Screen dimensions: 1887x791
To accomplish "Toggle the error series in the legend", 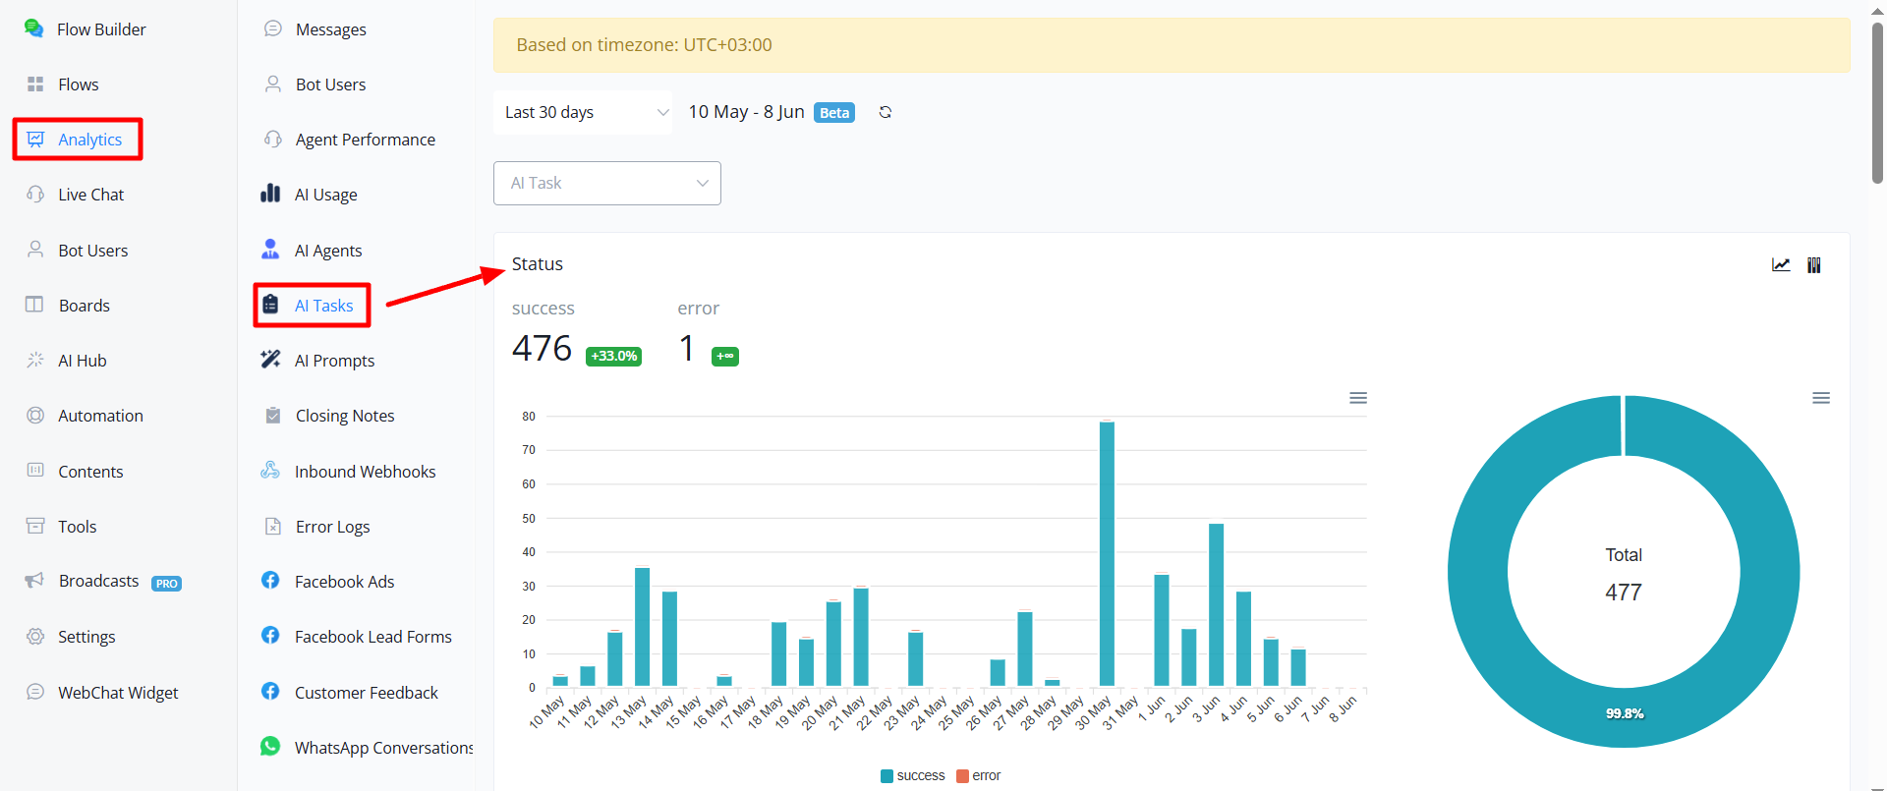I will pos(979,775).
